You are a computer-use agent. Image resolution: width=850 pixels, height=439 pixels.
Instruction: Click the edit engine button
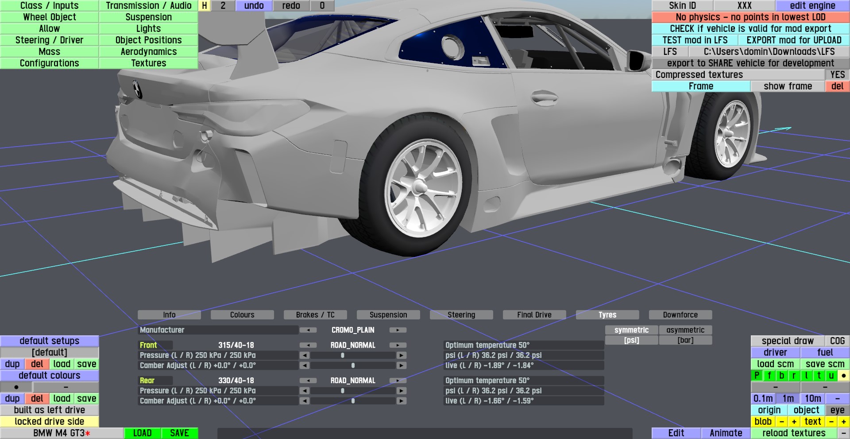point(813,6)
